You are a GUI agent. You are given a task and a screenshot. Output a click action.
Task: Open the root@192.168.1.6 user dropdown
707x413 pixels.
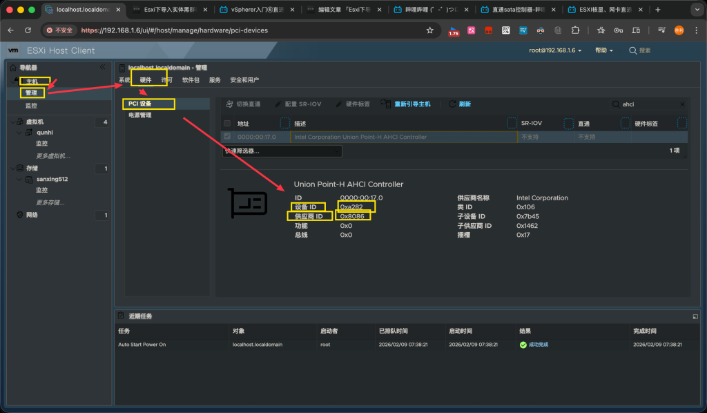[555, 50]
